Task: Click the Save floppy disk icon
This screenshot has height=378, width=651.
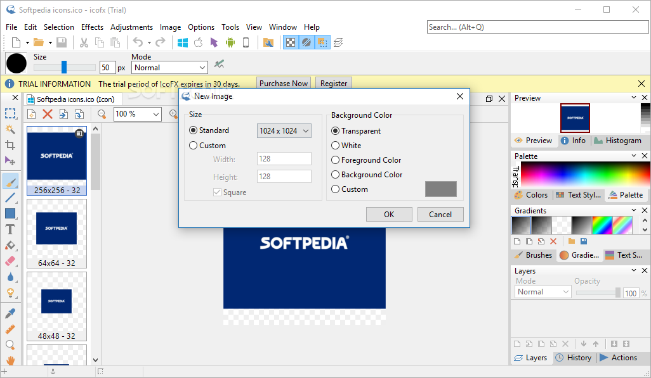Action: pos(62,42)
